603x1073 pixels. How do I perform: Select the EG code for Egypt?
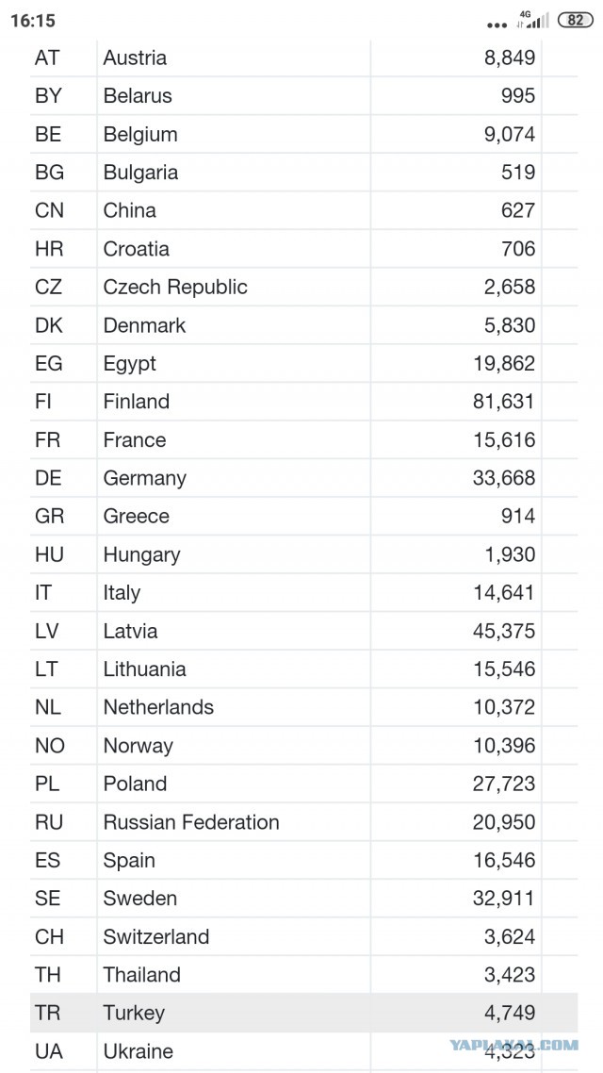click(x=49, y=363)
